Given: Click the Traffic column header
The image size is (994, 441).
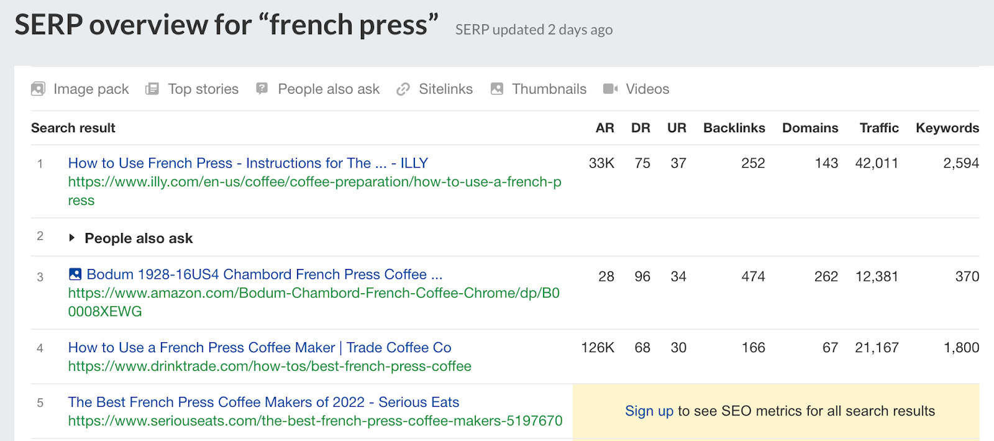Looking at the screenshot, I should pos(879,128).
